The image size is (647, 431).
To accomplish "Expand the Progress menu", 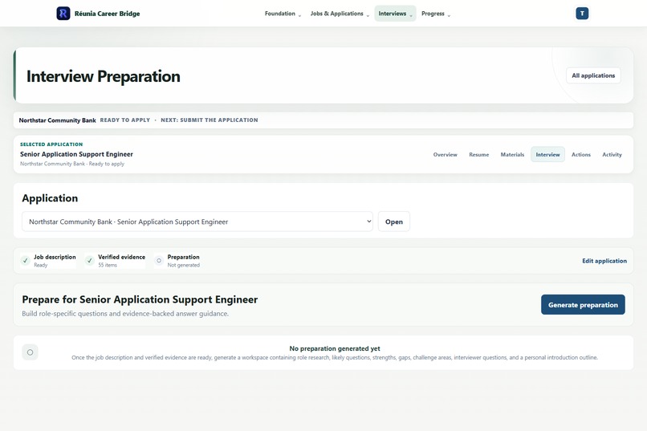I will coord(436,14).
